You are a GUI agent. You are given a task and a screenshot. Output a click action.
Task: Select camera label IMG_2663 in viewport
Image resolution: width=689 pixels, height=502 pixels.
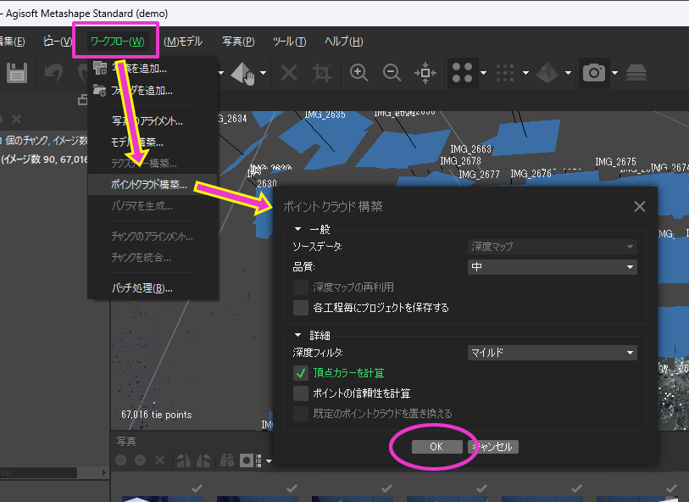(x=470, y=149)
